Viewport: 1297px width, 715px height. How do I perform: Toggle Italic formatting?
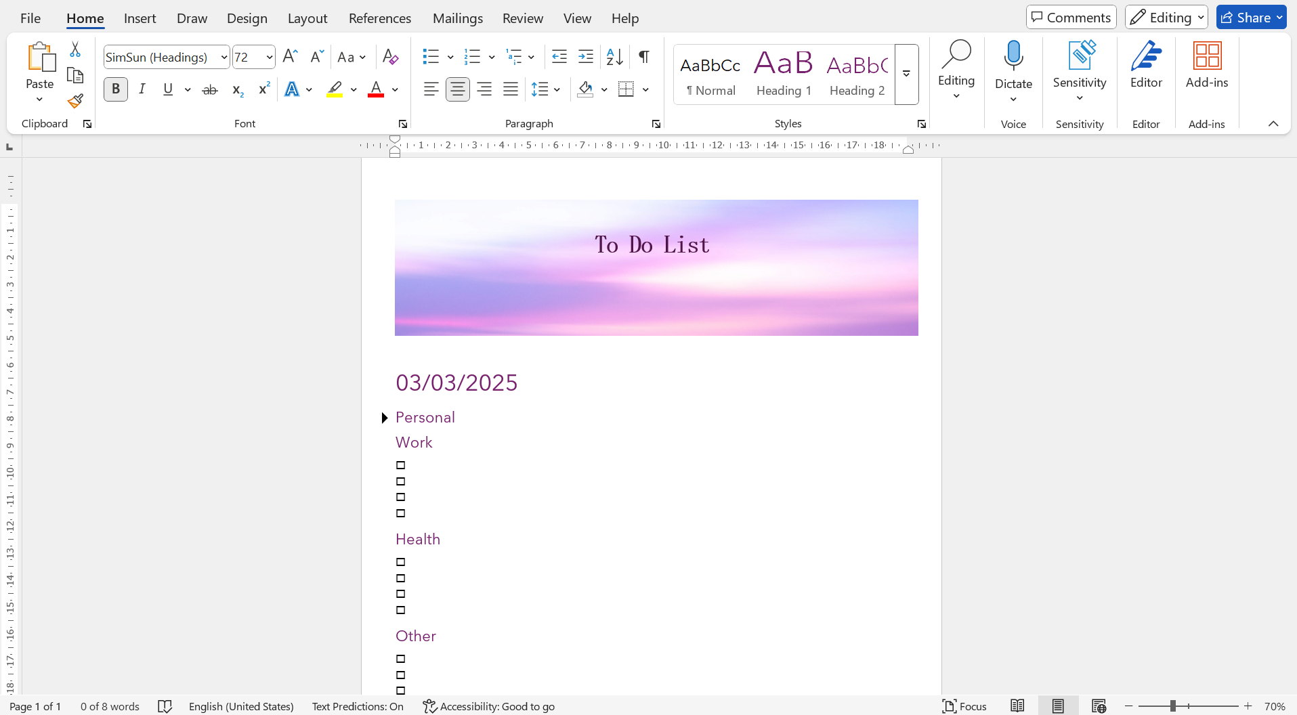click(142, 89)
